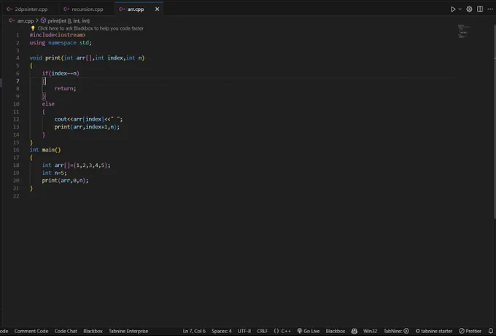Click on 'int arr[]={1,2,3,4,5};' line
496x336 pixels.
pos(77,165)
